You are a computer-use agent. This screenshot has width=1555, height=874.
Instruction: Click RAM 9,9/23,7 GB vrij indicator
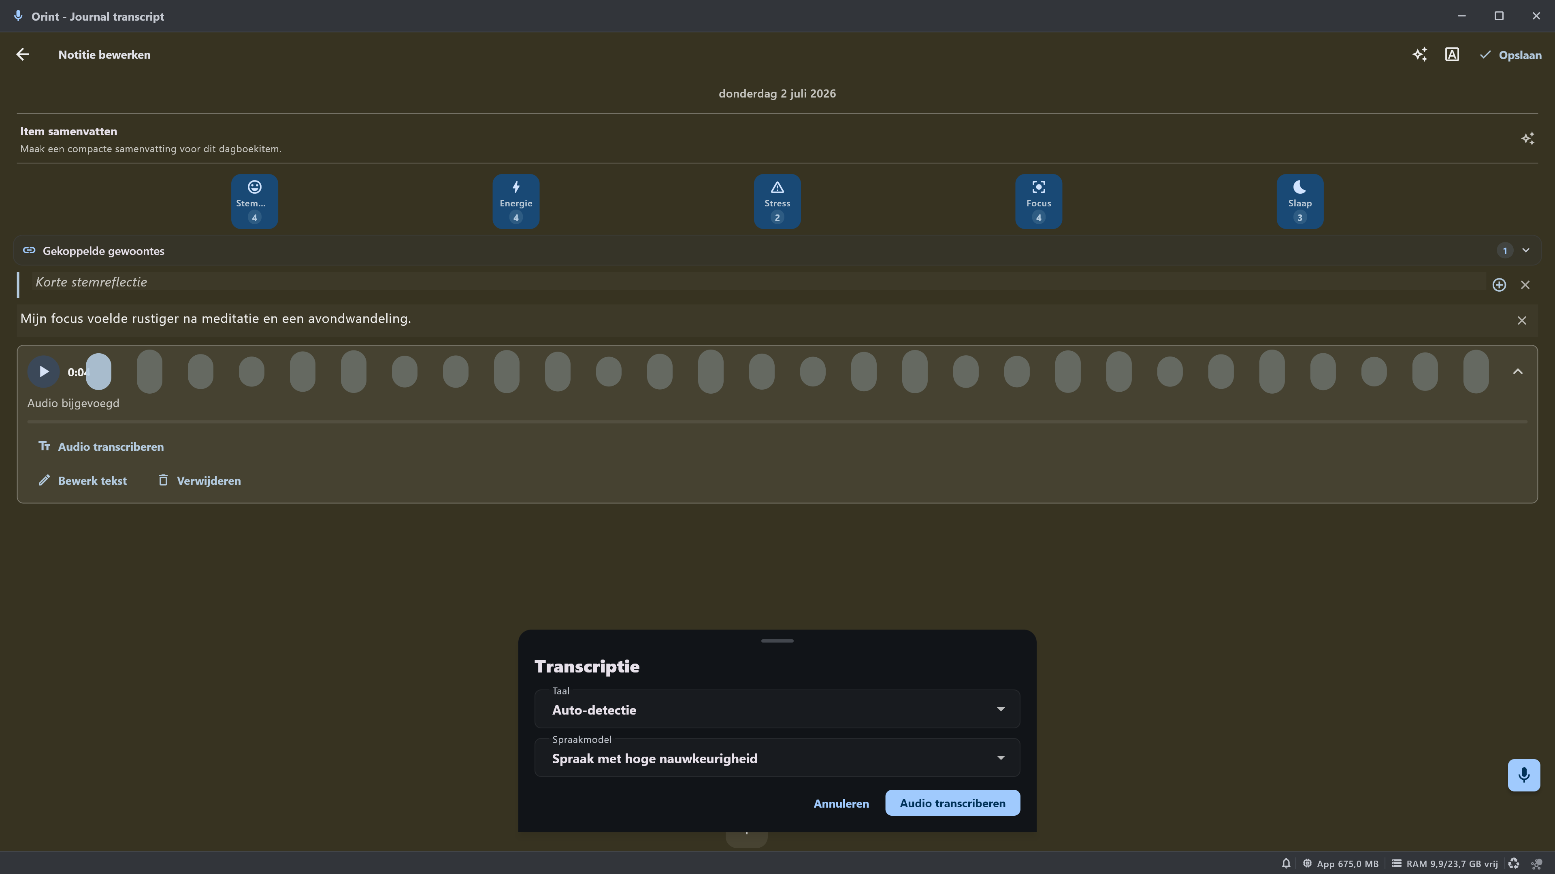coord(1444,864)
